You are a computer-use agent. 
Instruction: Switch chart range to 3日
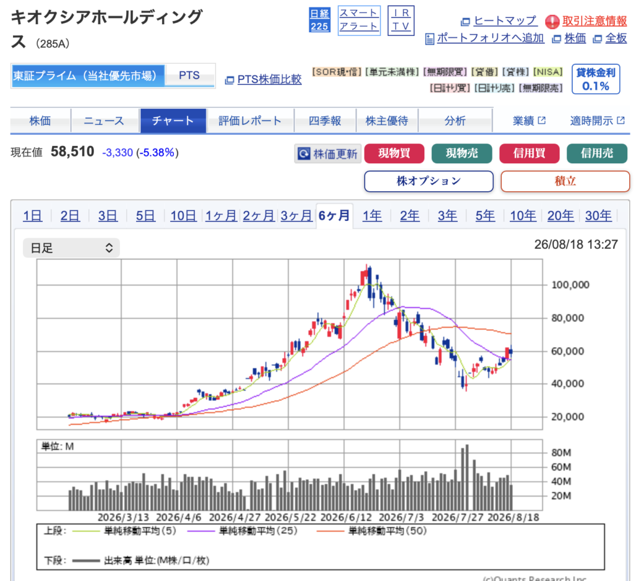(x=108, y=215)
